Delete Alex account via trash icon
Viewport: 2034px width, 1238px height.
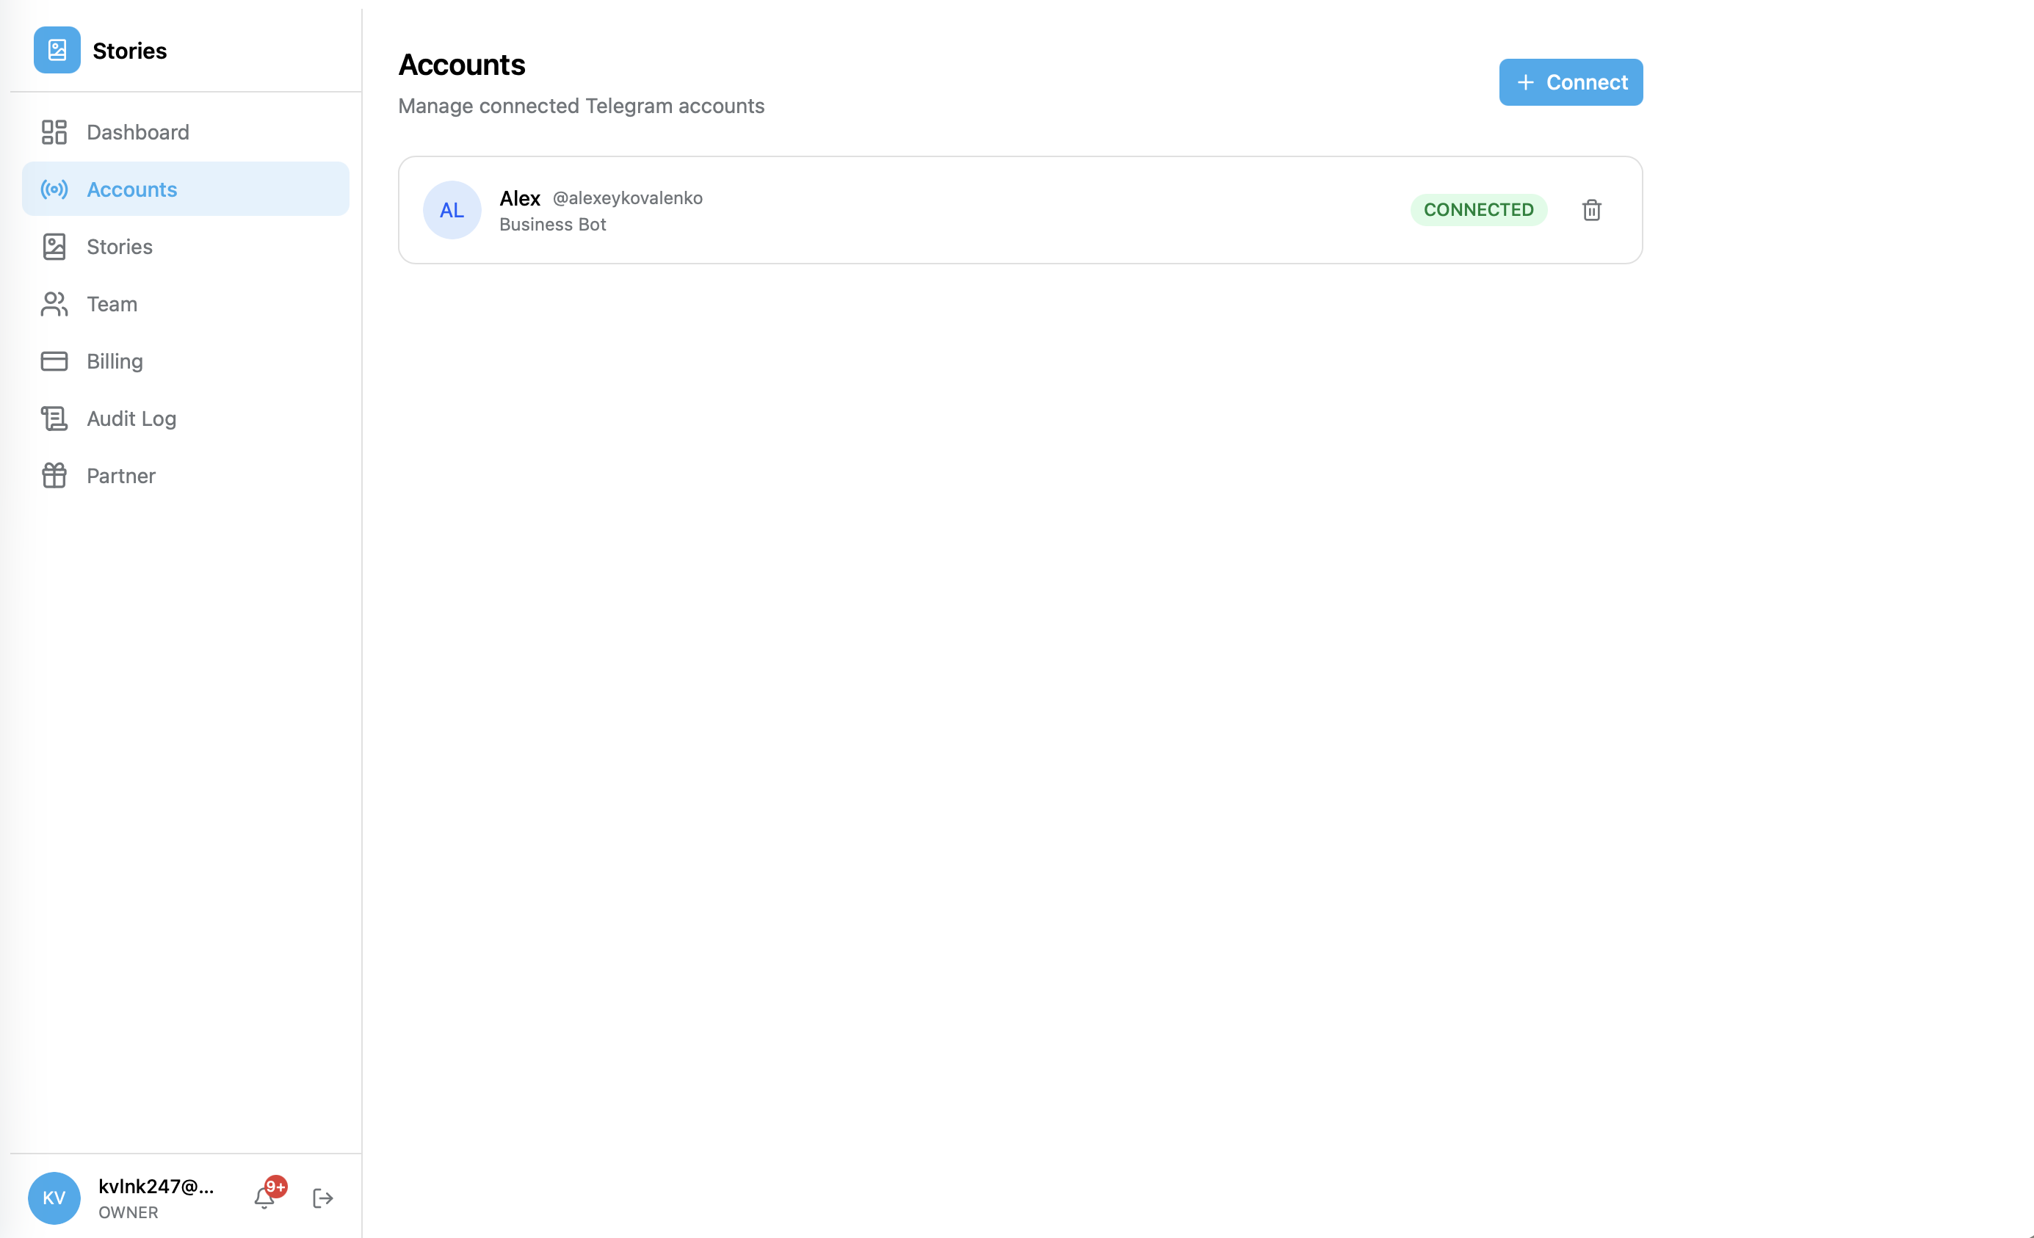click(1591, 211)
